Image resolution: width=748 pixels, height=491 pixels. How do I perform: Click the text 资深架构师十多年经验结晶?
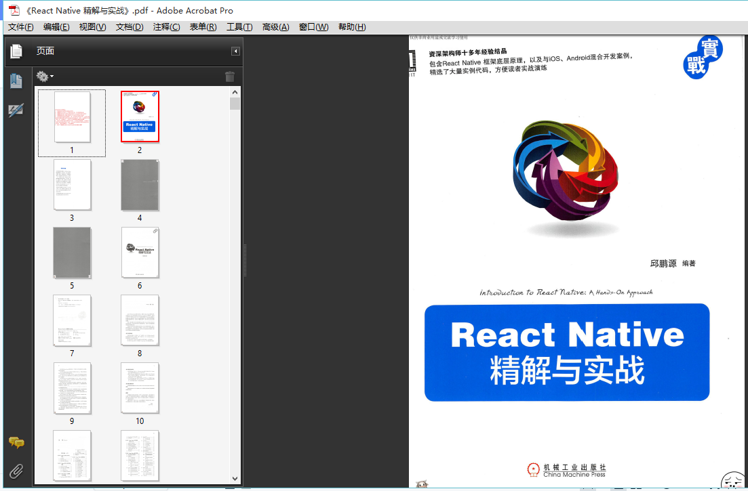tap(467, 52)
